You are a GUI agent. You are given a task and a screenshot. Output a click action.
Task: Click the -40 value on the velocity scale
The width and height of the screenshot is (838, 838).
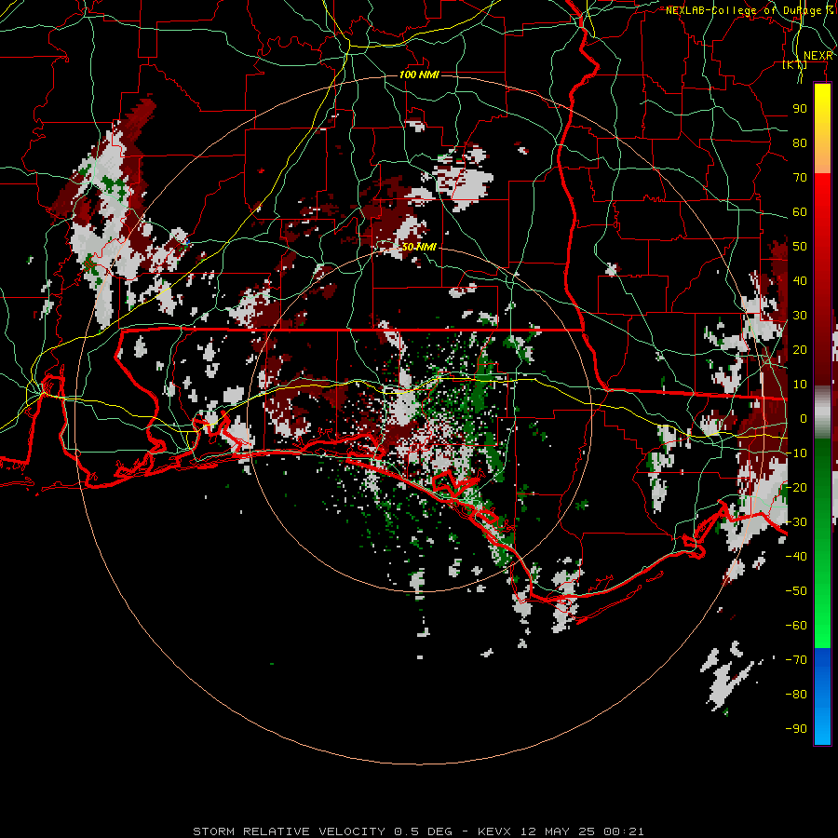(x=796, y=557)
